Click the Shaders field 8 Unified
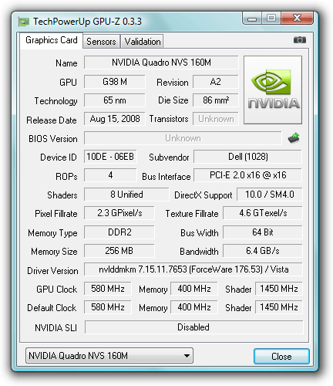This screenshot has width=333, height=386. click(126, 195)
